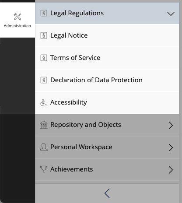Open the Accessibility settings entry
This screenshot has width=182, height=203.
click(107, 102)
